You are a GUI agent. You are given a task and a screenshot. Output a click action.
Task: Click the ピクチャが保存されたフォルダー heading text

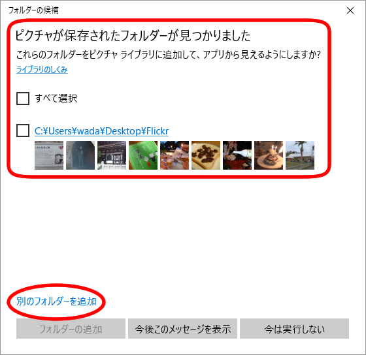[x=133, y=36]
